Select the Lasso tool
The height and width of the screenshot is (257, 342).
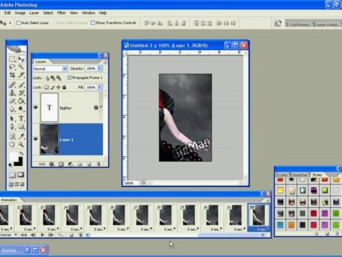coord(12,67)
